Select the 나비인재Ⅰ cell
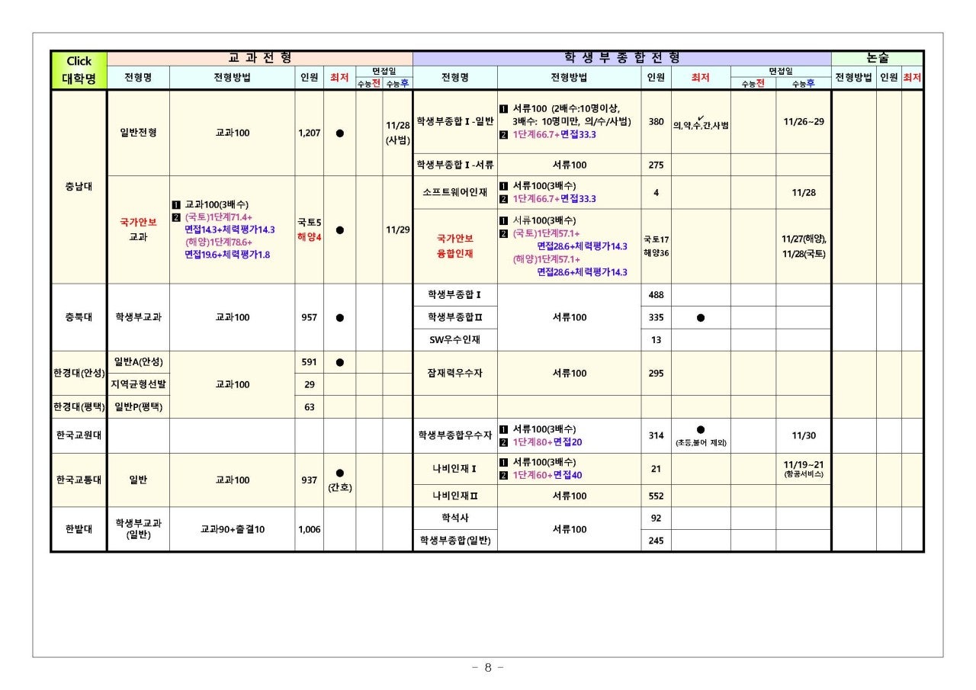 click(x=455, y=468)
